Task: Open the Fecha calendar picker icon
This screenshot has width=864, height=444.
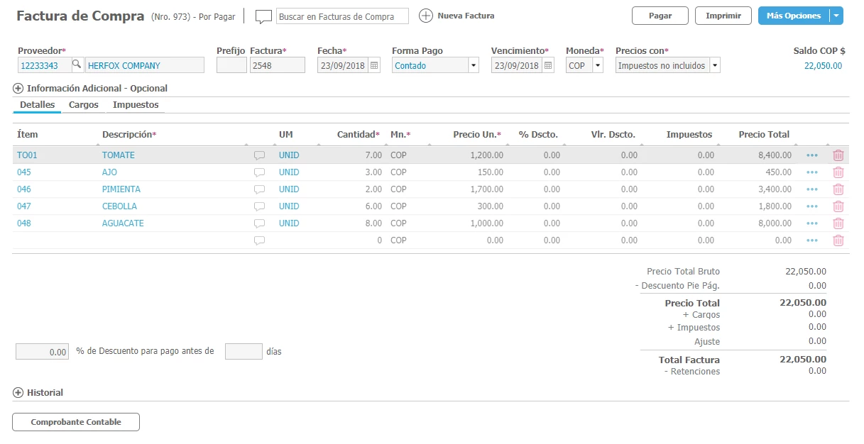Action: [375, 65]
